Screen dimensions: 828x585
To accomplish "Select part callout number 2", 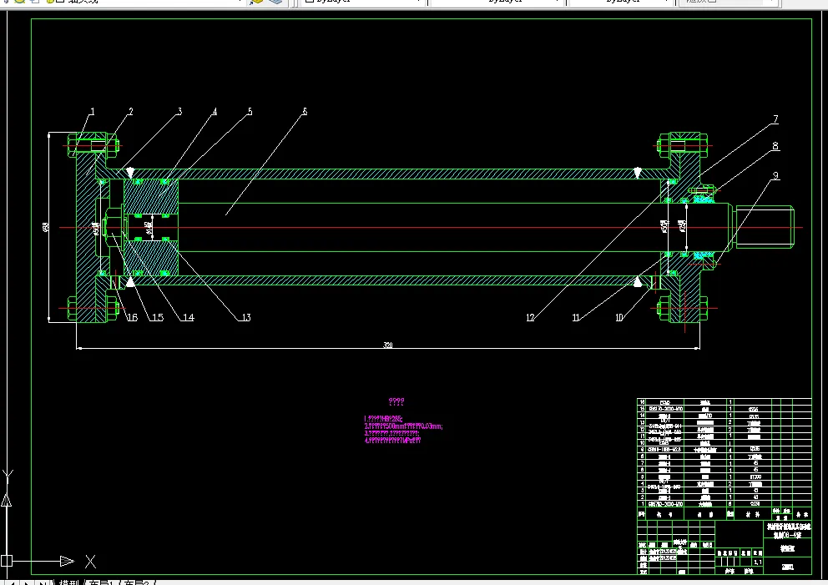I will [131, 111].
